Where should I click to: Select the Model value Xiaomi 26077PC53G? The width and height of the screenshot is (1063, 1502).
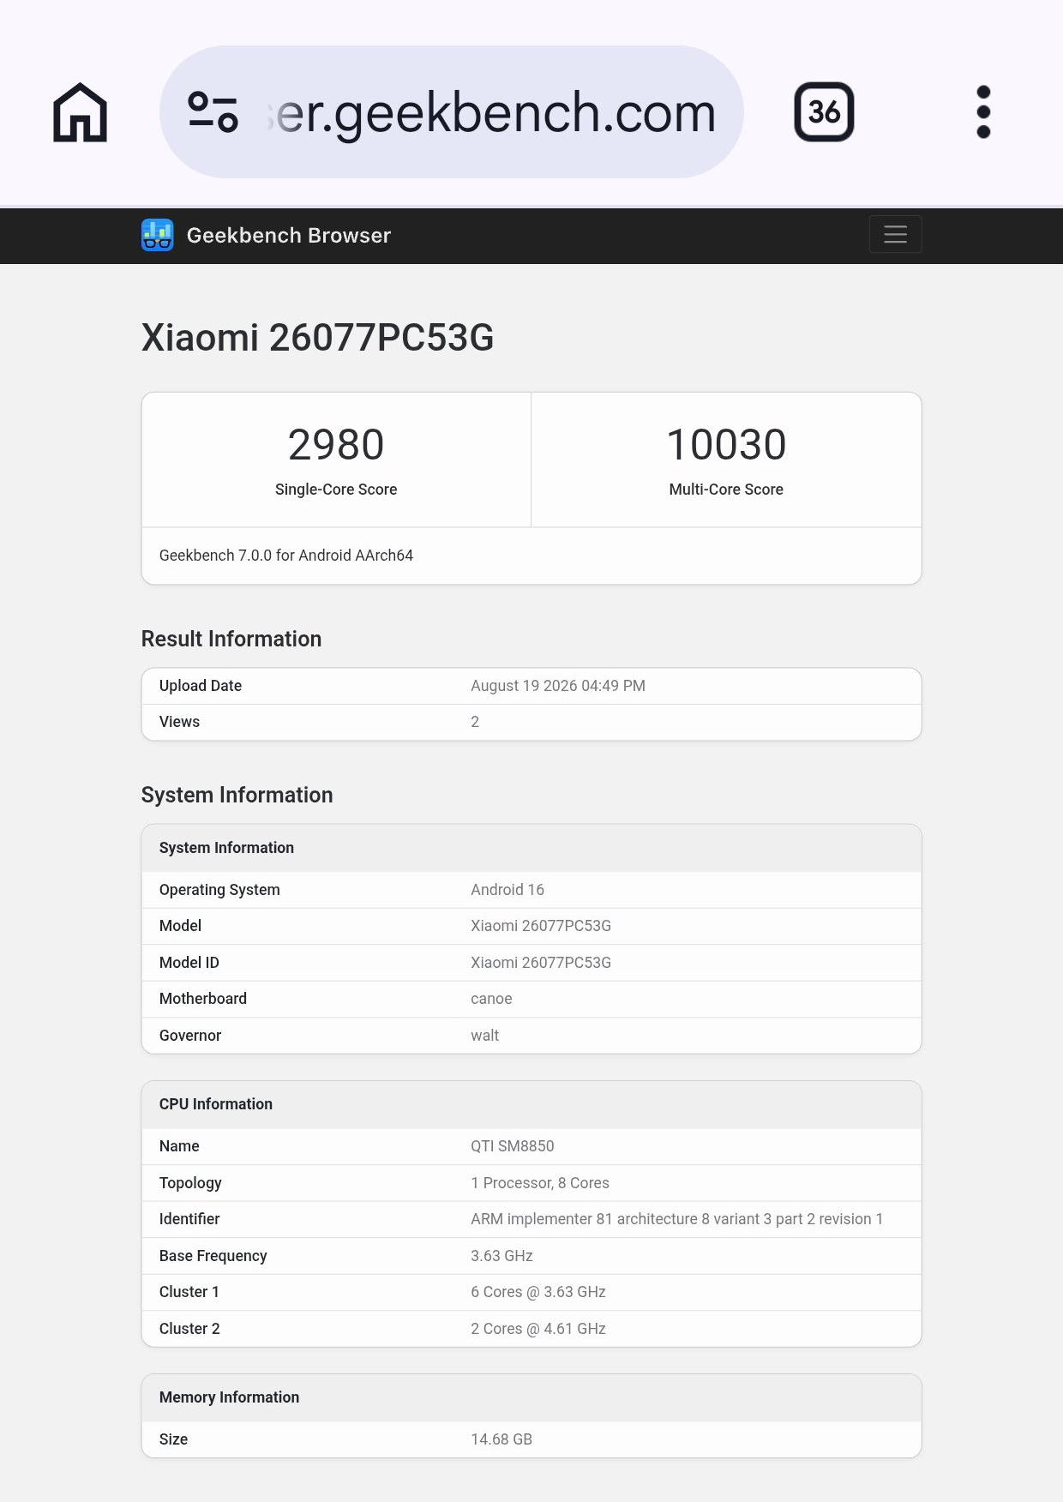tap(541, 926)
